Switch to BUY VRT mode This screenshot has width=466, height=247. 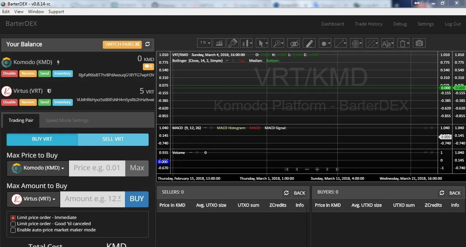[42, 139]
